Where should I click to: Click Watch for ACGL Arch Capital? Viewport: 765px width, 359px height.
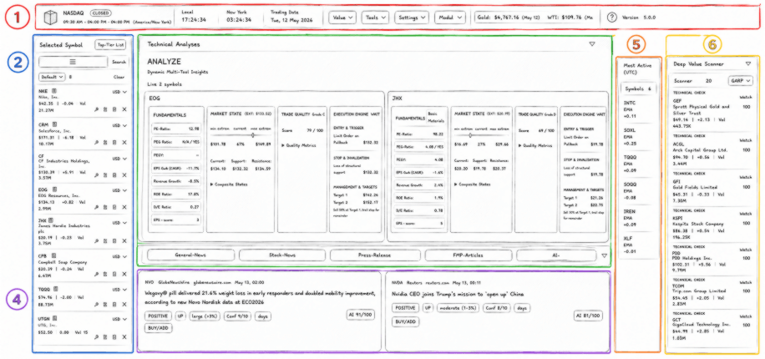pos(747,140)
